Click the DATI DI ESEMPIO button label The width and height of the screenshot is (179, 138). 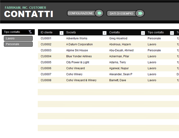[121, 14]
